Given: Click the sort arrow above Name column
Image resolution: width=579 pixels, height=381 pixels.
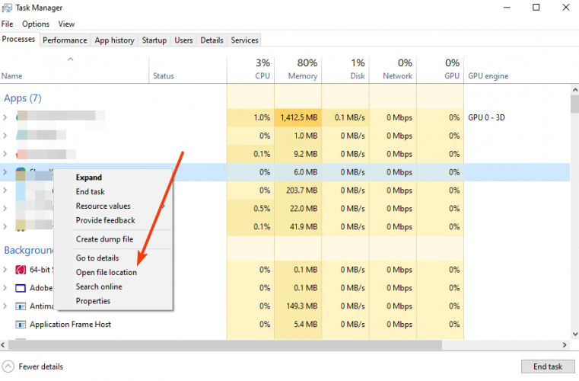Looking at the screenshot, I should 70,59.
